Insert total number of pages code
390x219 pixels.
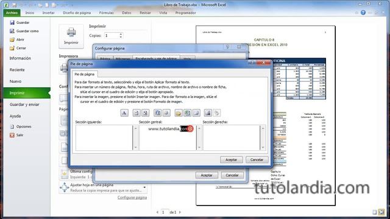(x=145, y=113)
